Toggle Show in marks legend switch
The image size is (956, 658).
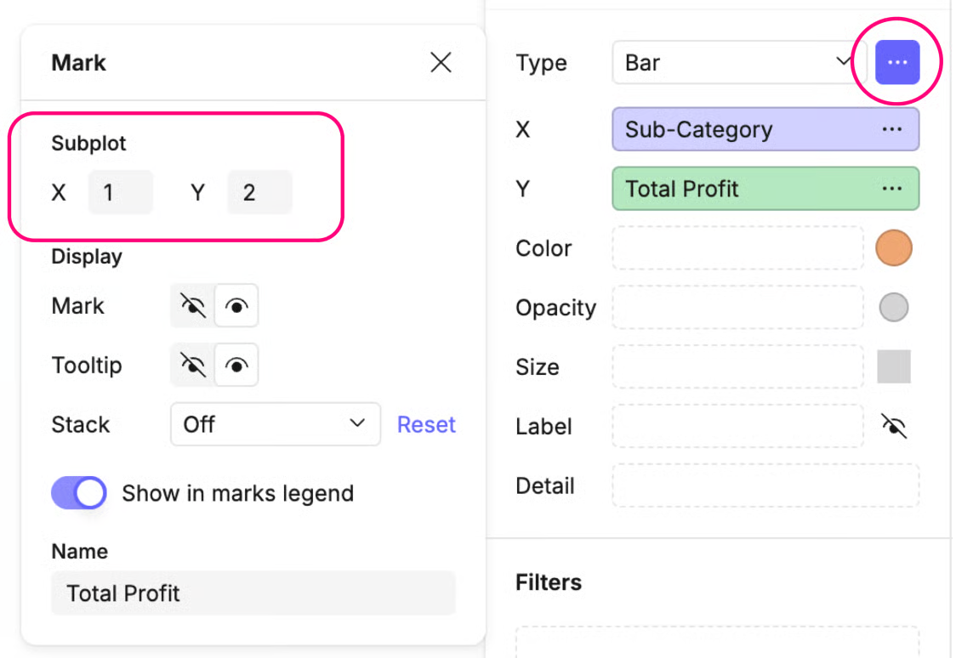coord(79,493)
